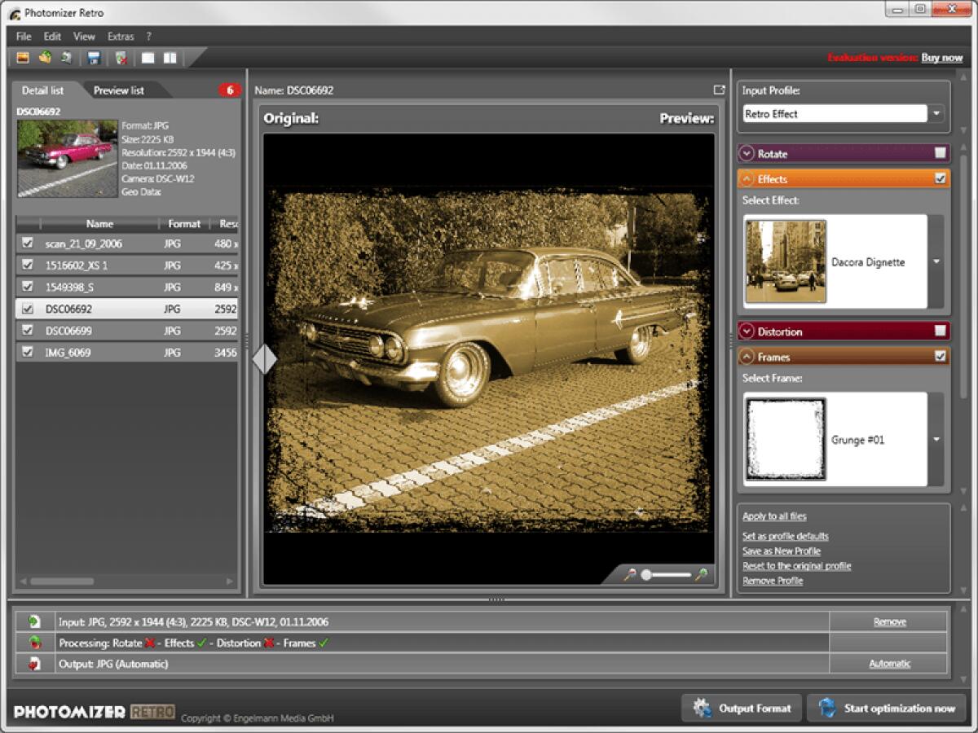
Task: Click Start optimization now
Action: point(889,708)
